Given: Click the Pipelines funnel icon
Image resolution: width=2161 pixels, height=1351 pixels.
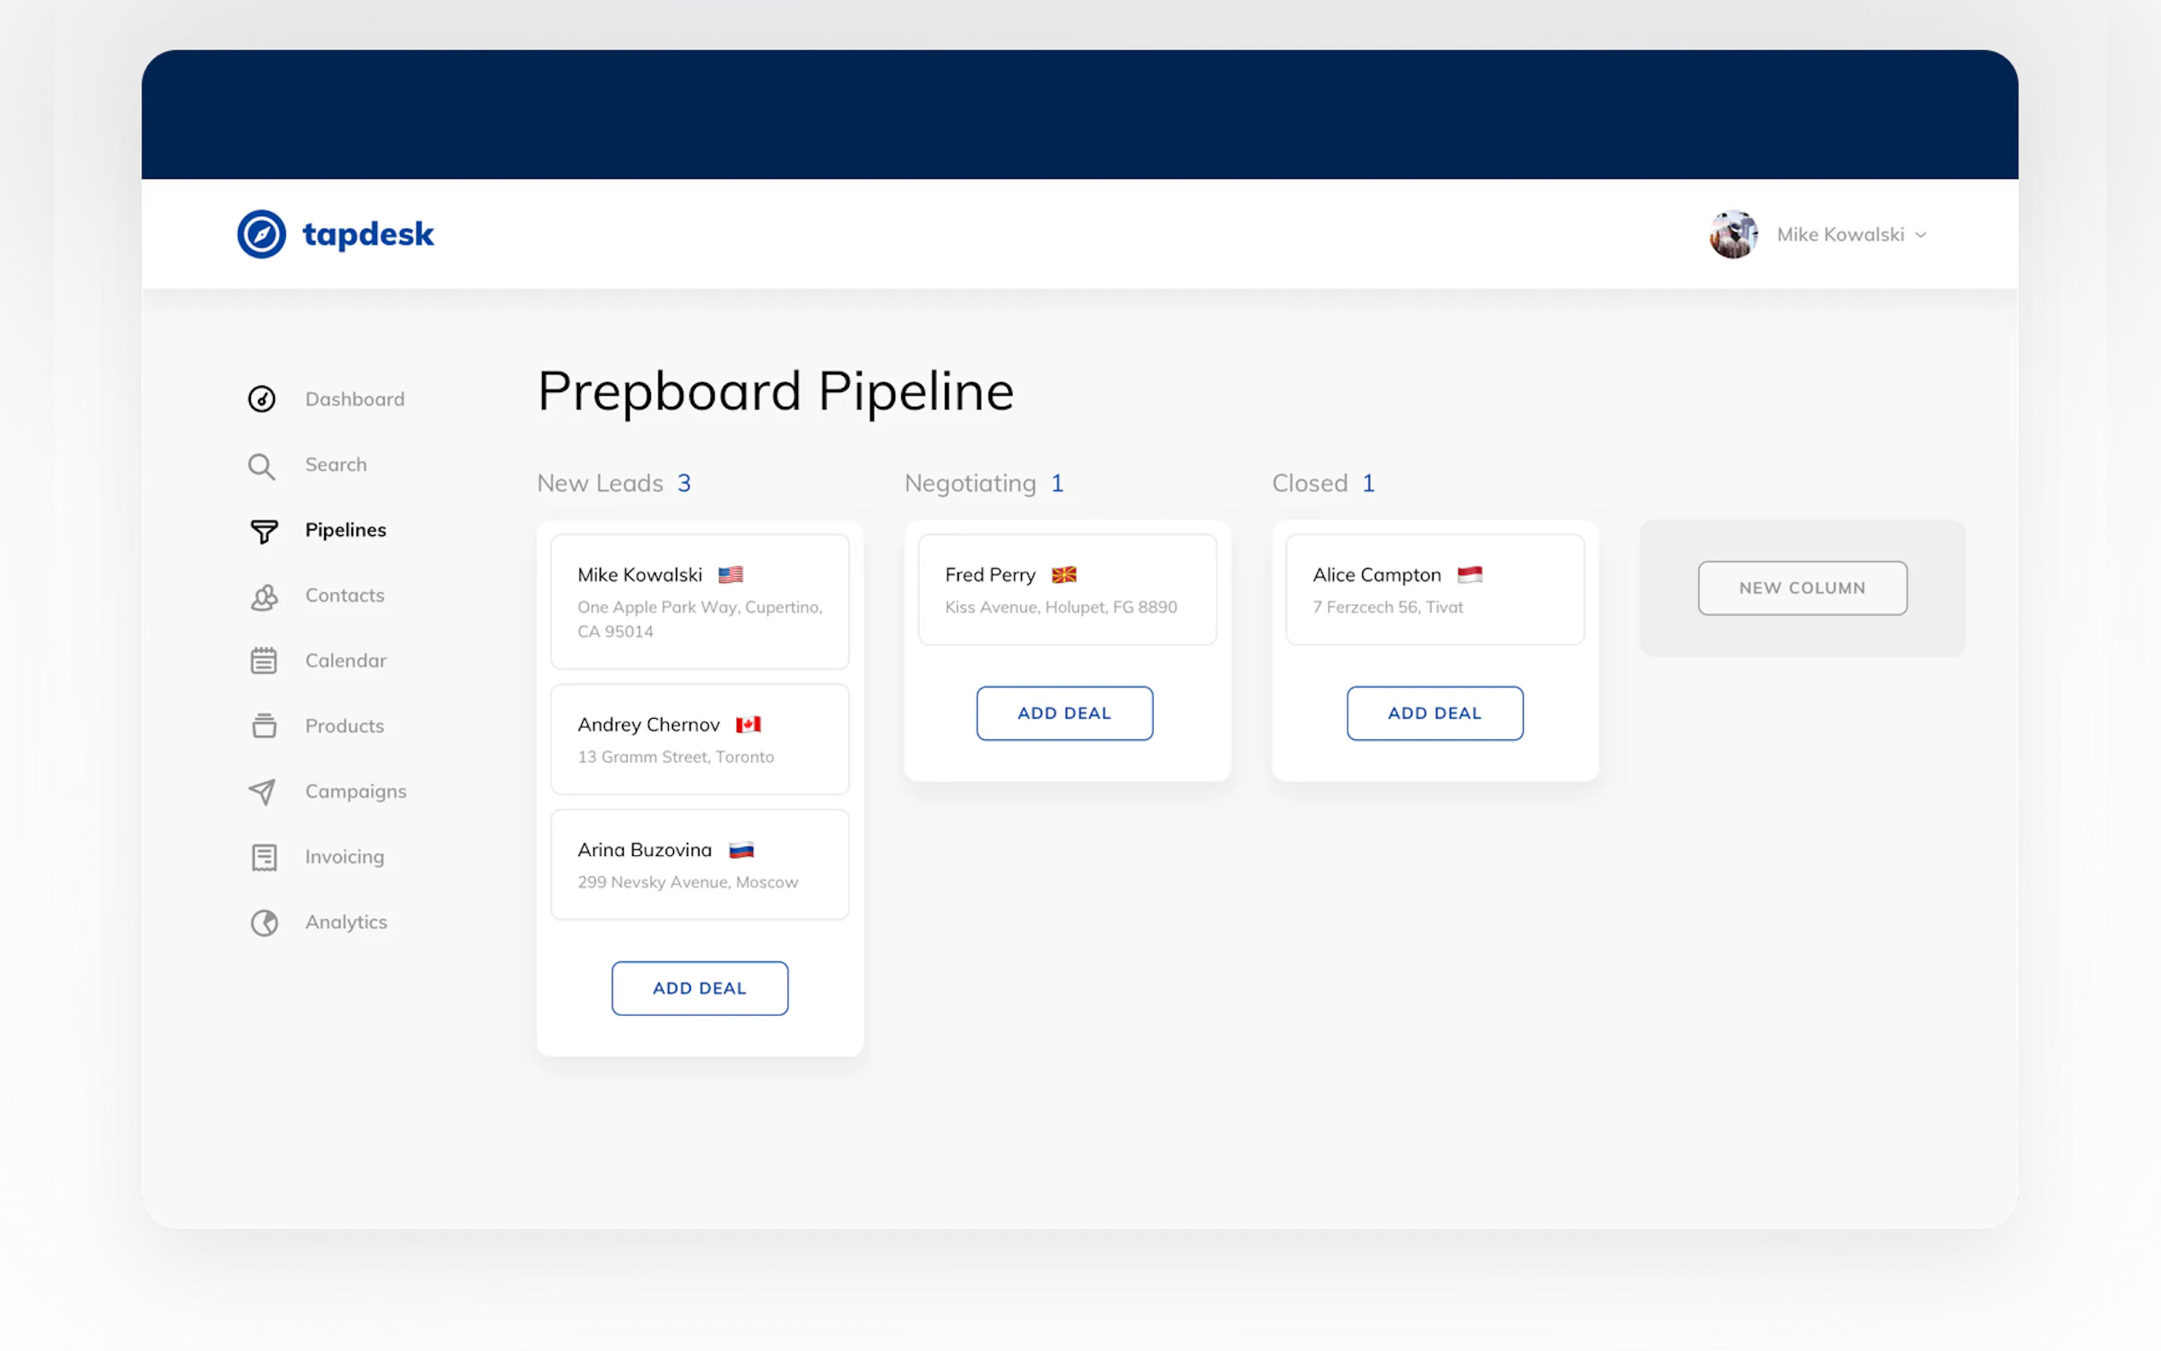Looking at the screenshot, I should 264,531.
